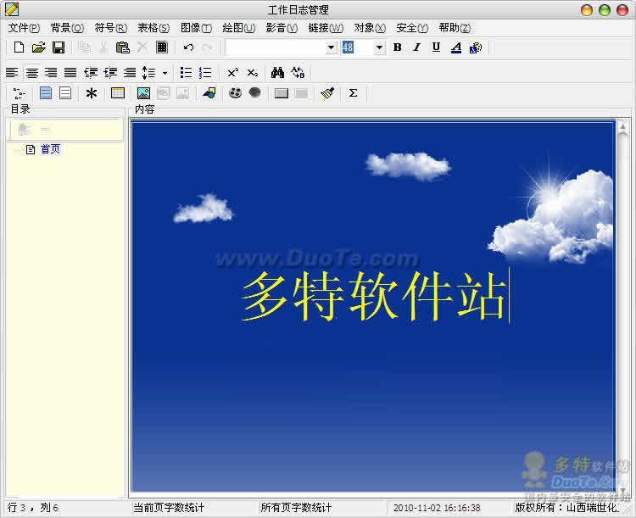Open font color picker A icon
This screenshot has height=518, width=636.
(x=456, y=47)
